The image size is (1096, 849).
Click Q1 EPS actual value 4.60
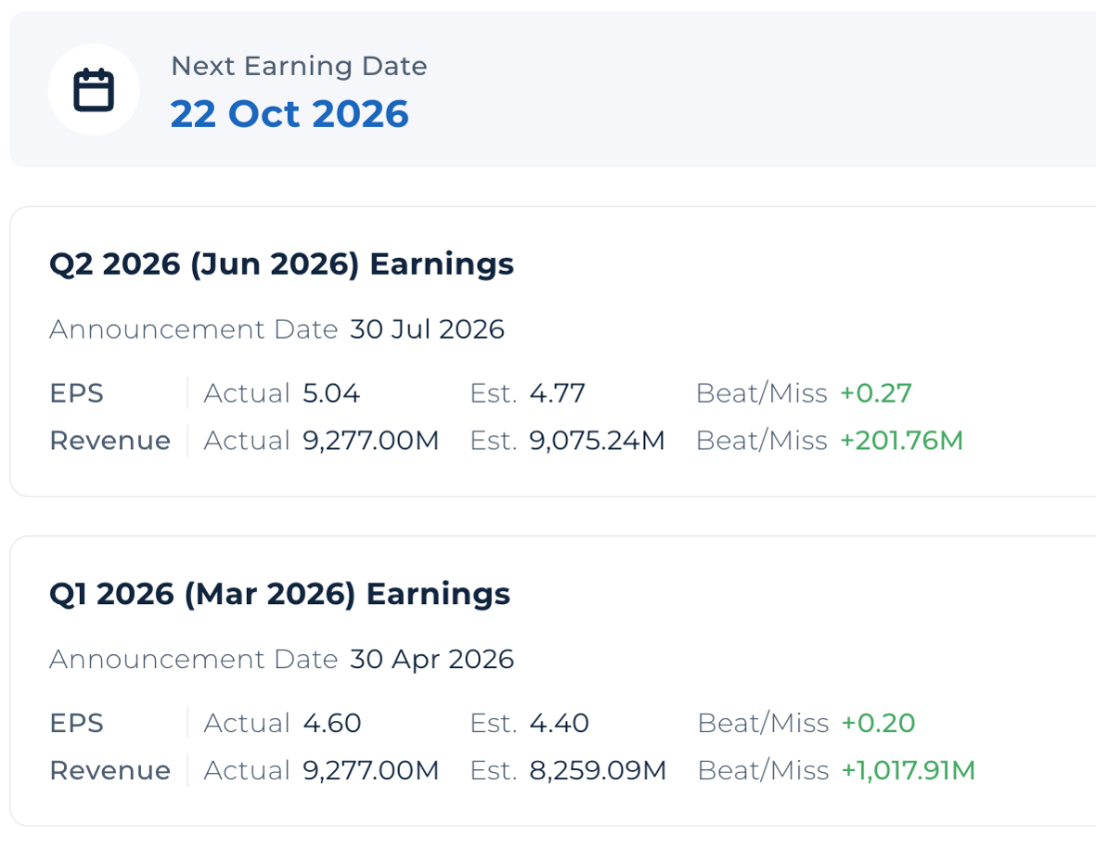coord(332,723)
